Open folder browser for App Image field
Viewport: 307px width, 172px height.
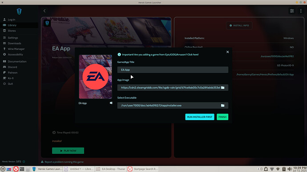[222, 88]
